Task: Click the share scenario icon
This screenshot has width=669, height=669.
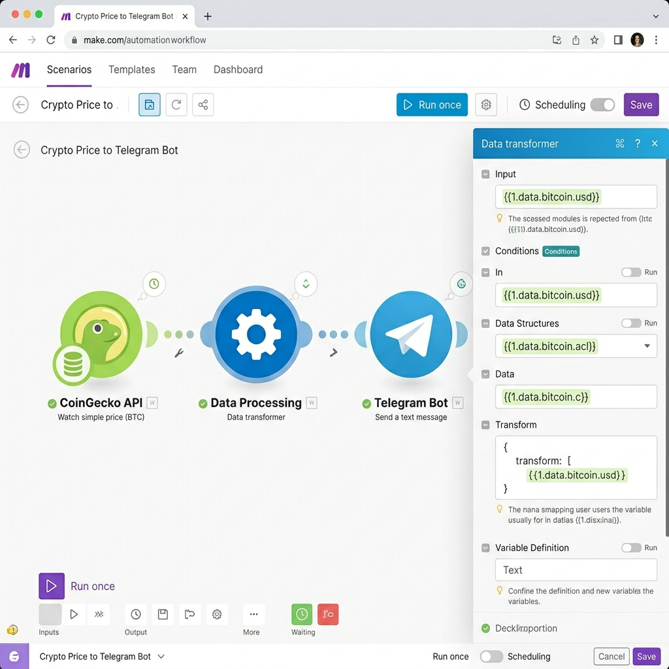Action: (203, 105)
